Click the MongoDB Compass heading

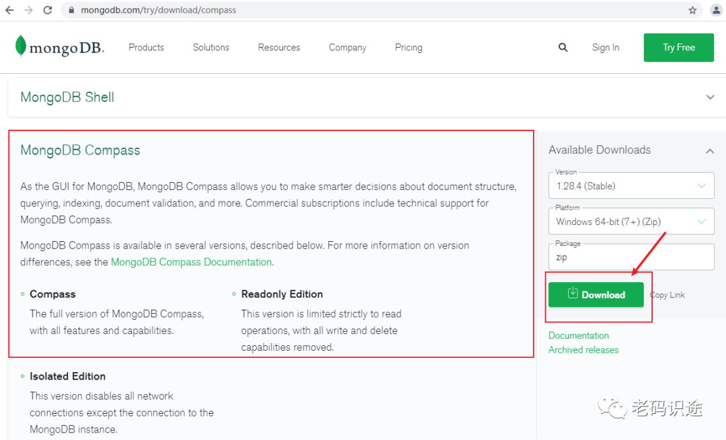(x=80, y=150)
